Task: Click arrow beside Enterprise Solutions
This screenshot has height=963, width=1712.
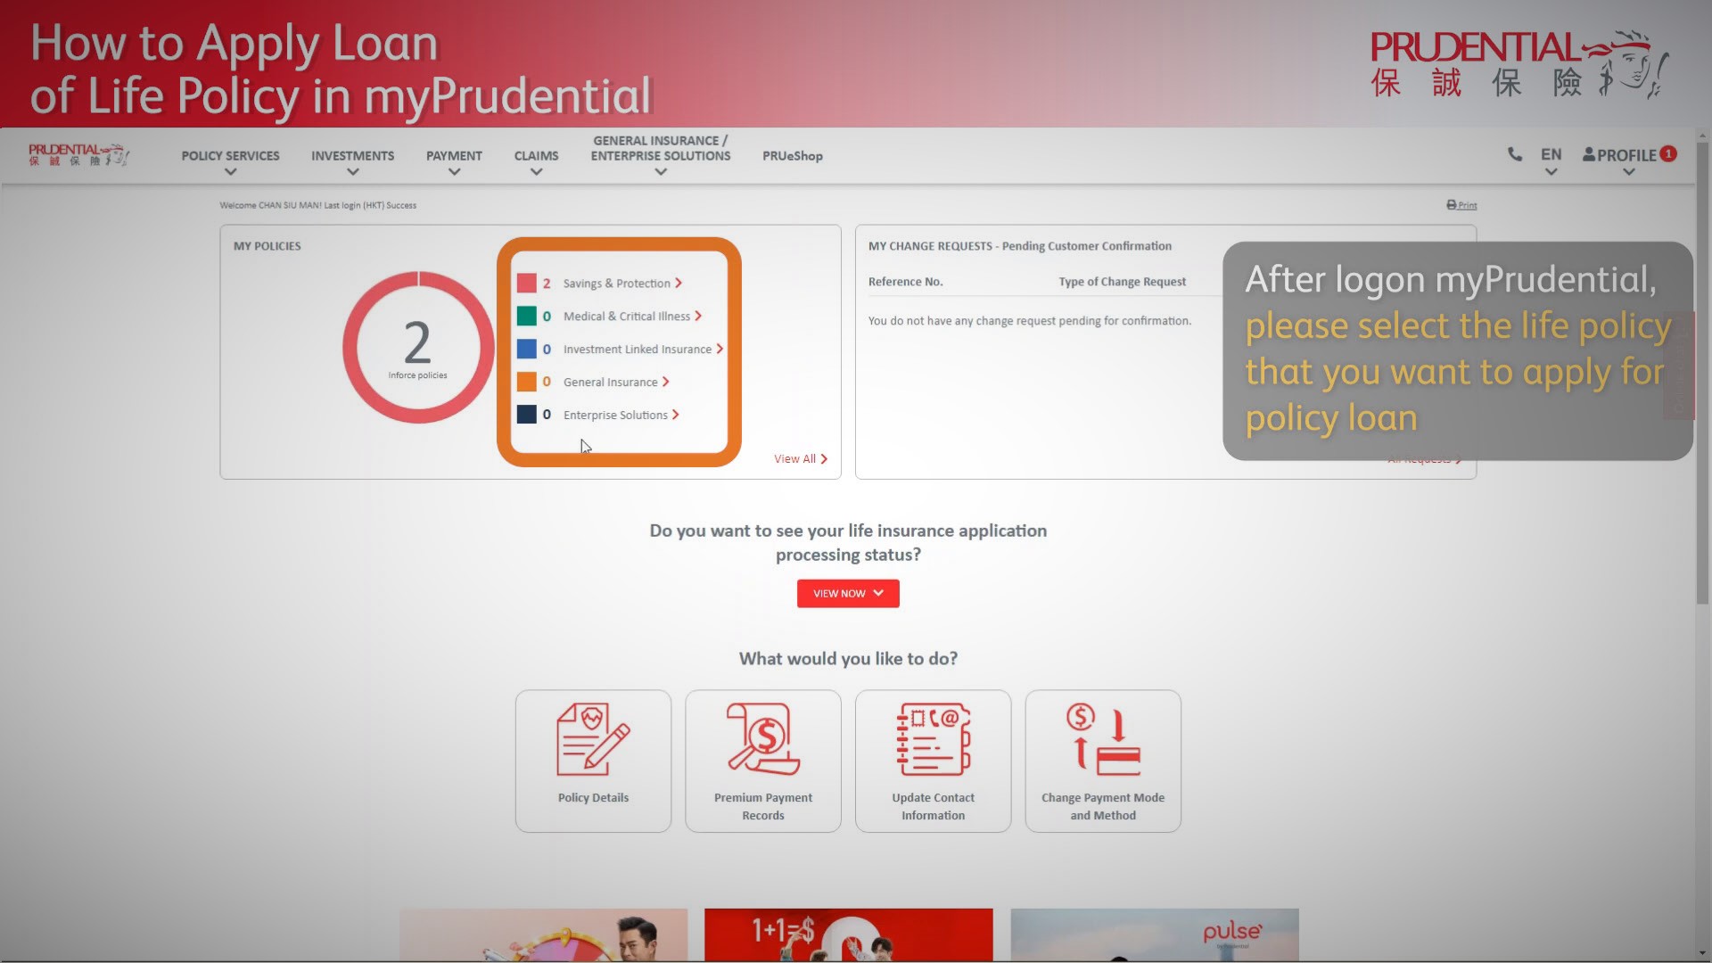Action: coord(676,416)
